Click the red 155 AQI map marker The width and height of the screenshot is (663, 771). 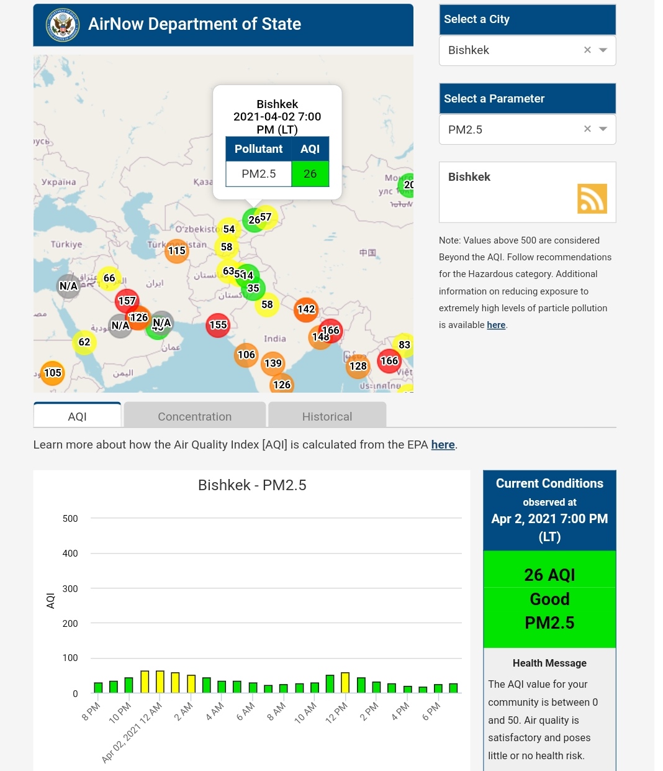coord(218,325)
